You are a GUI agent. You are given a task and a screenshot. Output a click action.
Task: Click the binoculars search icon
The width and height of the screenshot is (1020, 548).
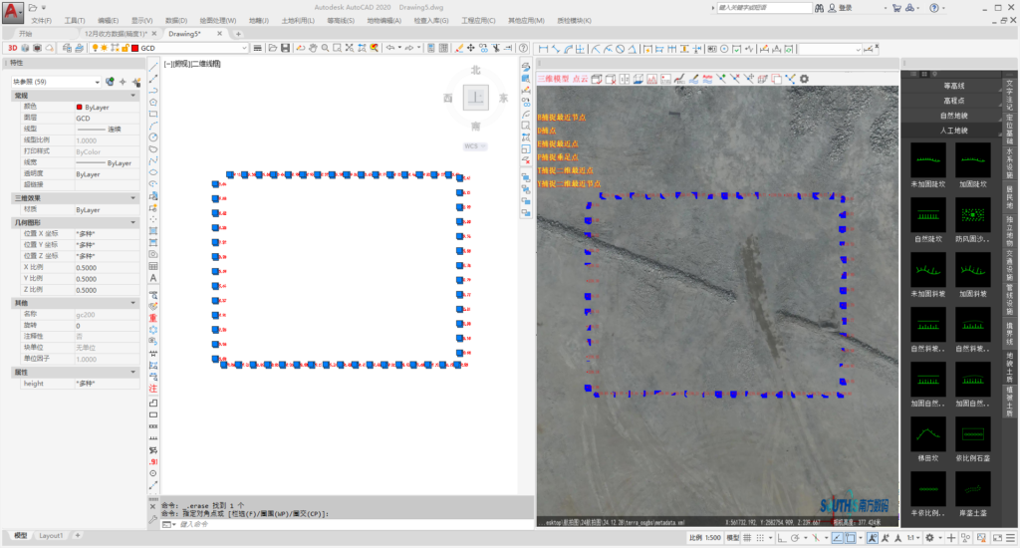tap(822, 7)
